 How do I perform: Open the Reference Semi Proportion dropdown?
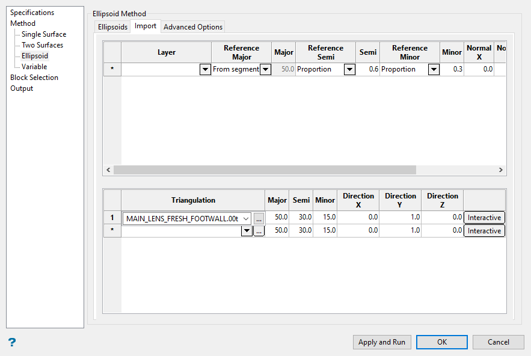349,70
